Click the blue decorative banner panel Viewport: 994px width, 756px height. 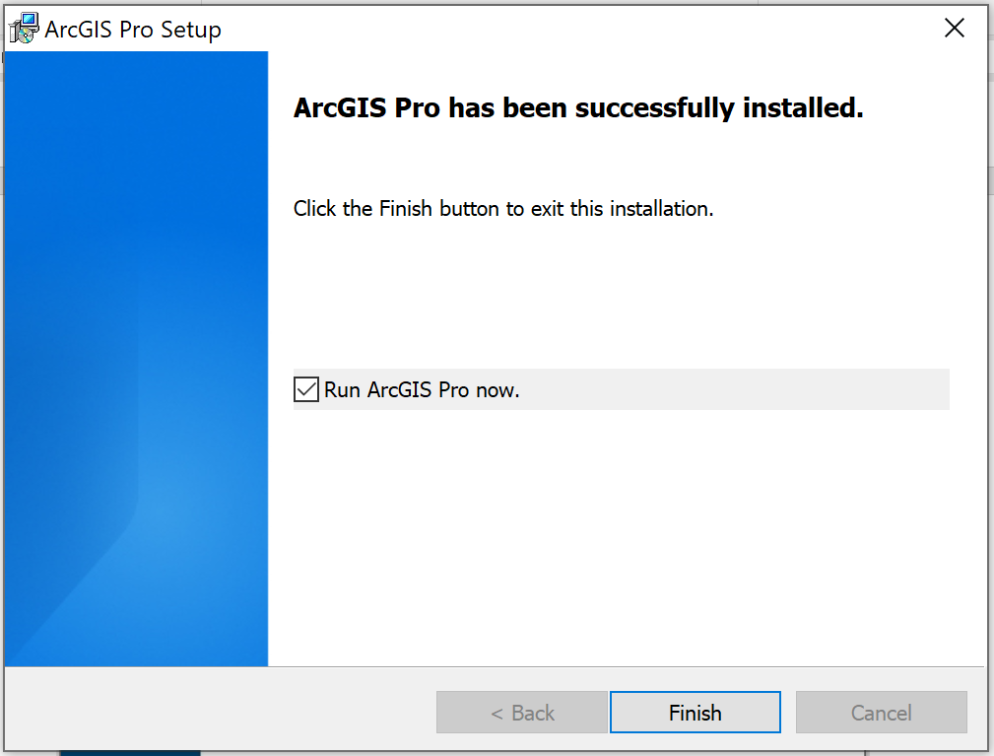136,296
